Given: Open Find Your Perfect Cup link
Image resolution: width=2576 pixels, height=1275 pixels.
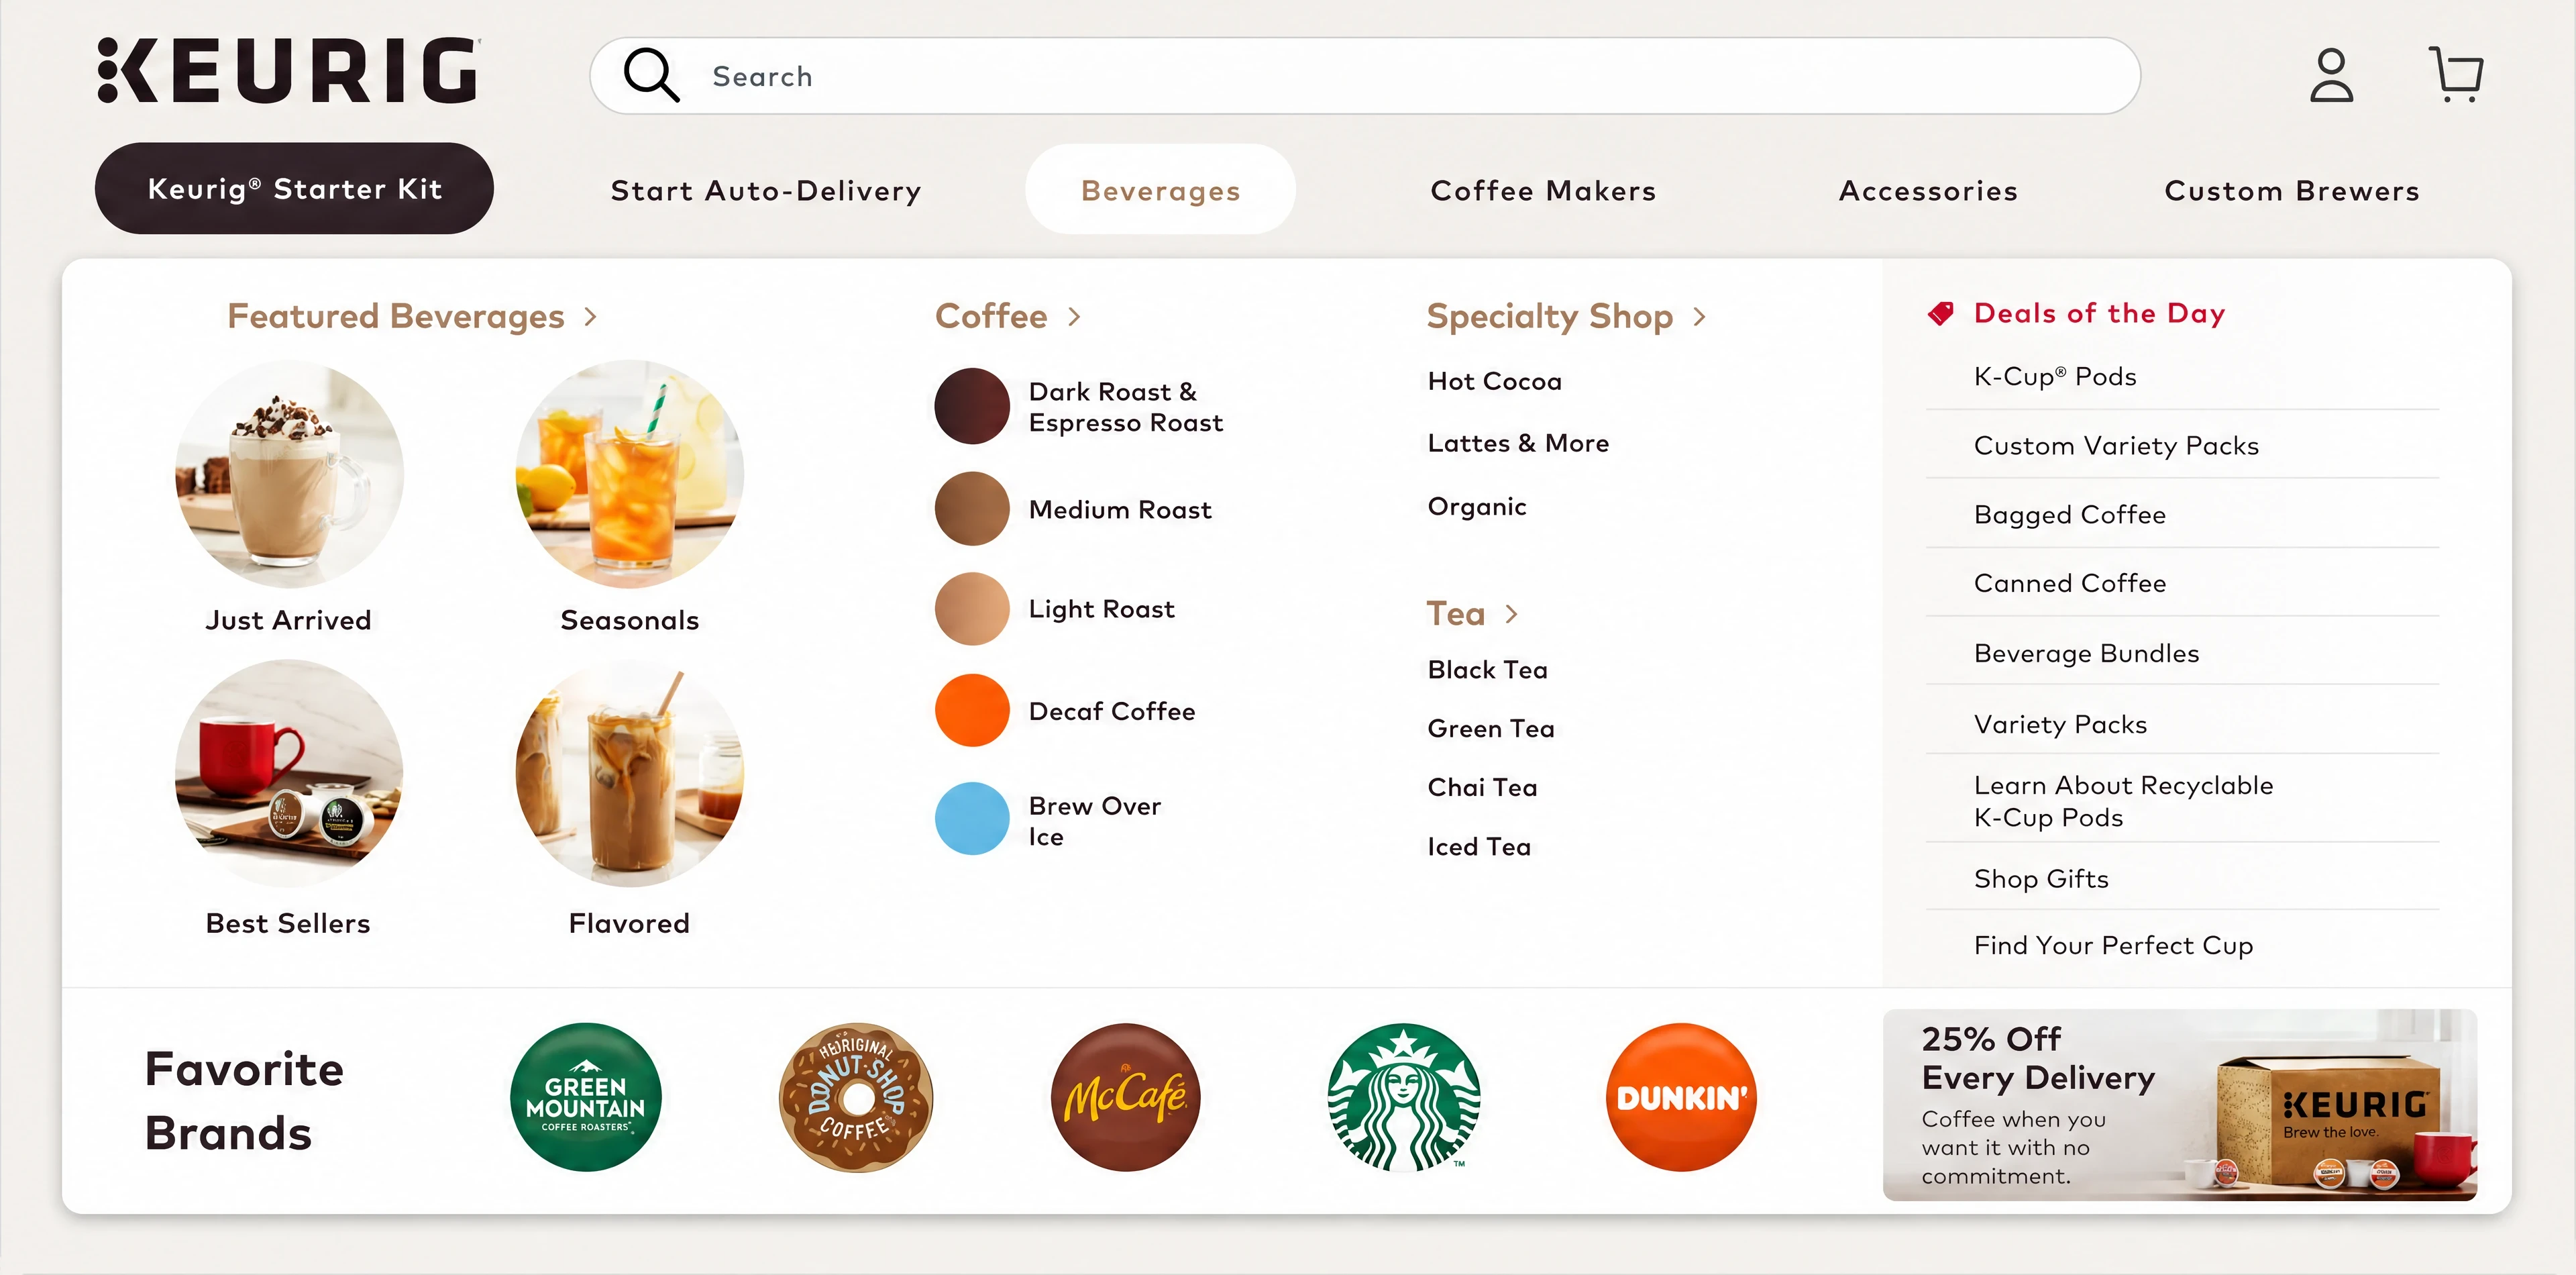Looking at the screenshot, I should click(2113, 945).
